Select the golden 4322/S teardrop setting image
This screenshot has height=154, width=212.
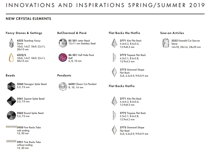(12, 57)
